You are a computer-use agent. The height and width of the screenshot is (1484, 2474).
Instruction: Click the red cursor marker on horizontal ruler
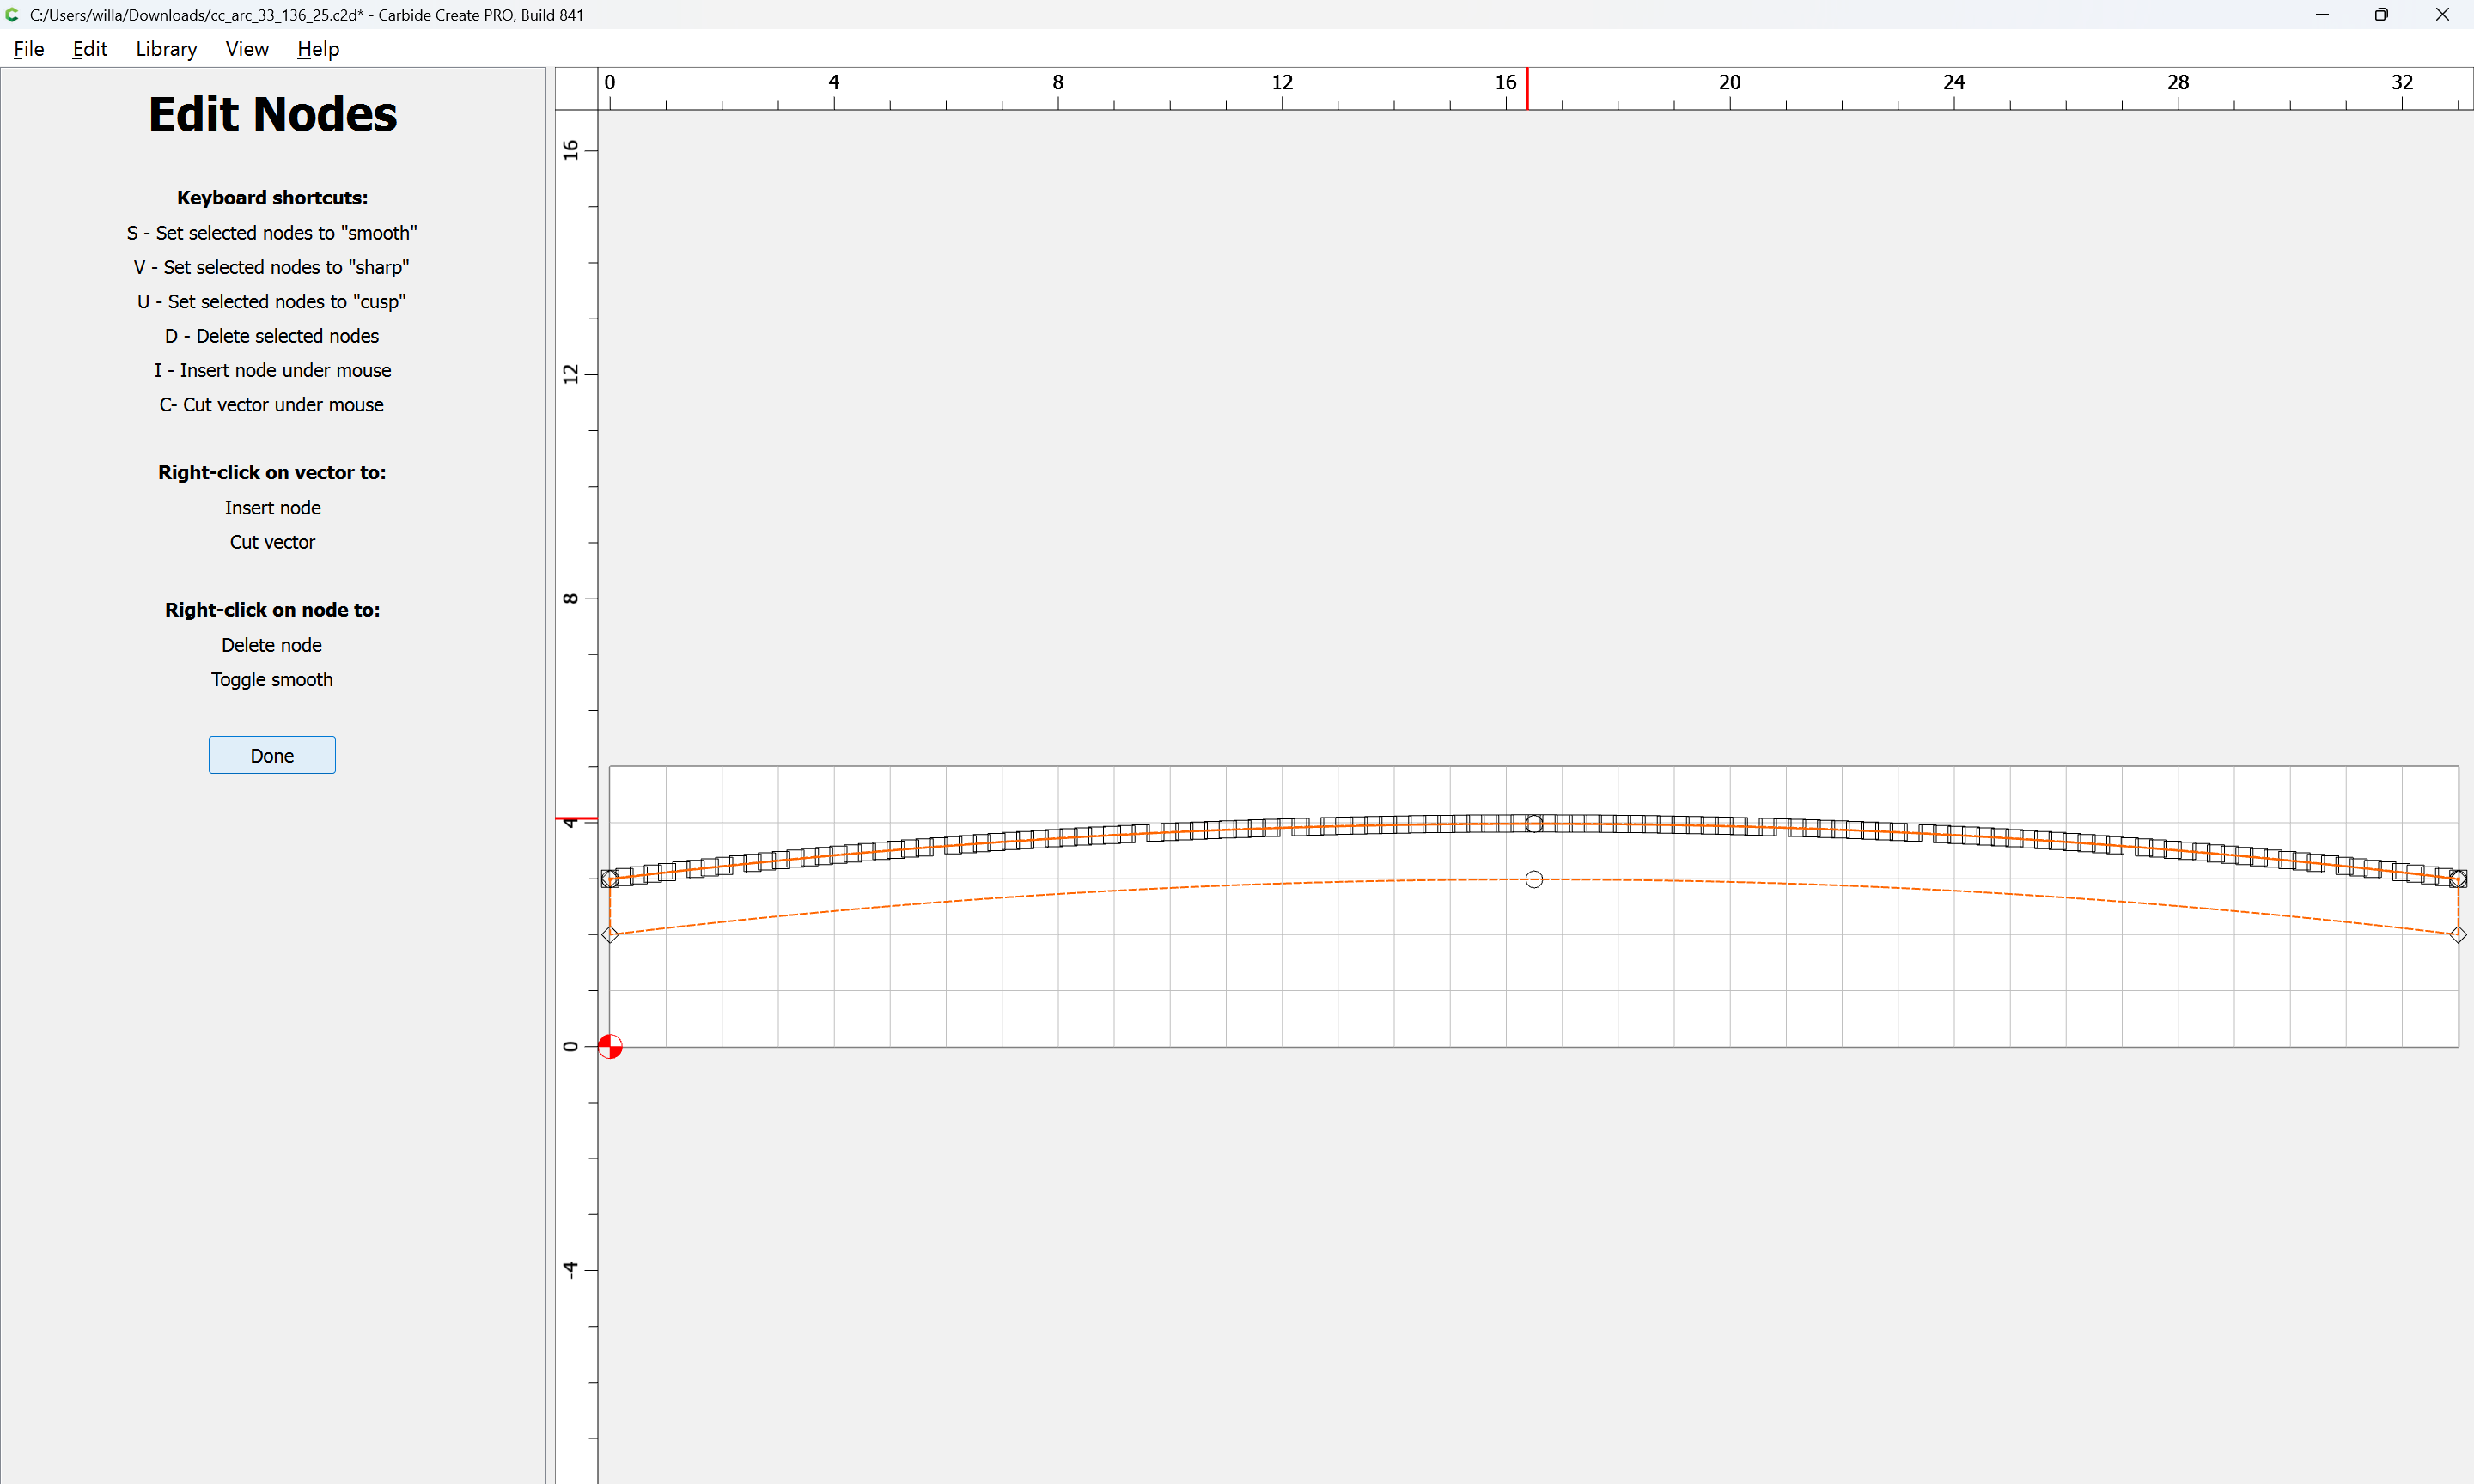pyautogui.click(x=1527, y=89)
